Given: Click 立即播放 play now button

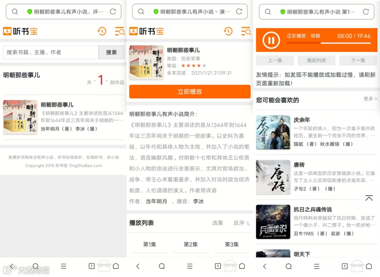Looking at the screenshot, I should click(x=190, y=92).
